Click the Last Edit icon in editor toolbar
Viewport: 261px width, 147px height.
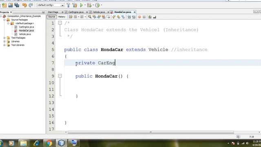point(71,17)
